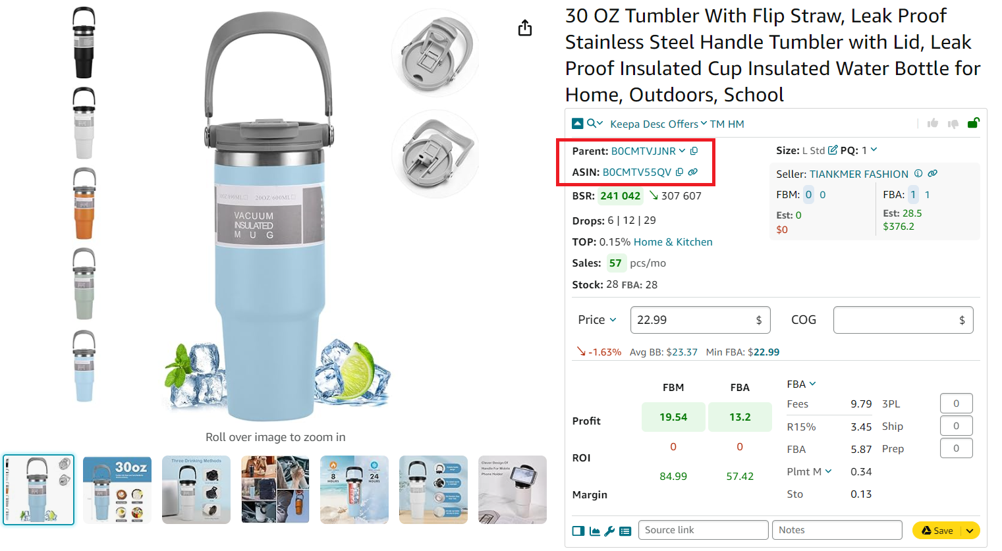Open the PQ dropdown
The height and width of the screenshot is (551, 1002).
874,149
